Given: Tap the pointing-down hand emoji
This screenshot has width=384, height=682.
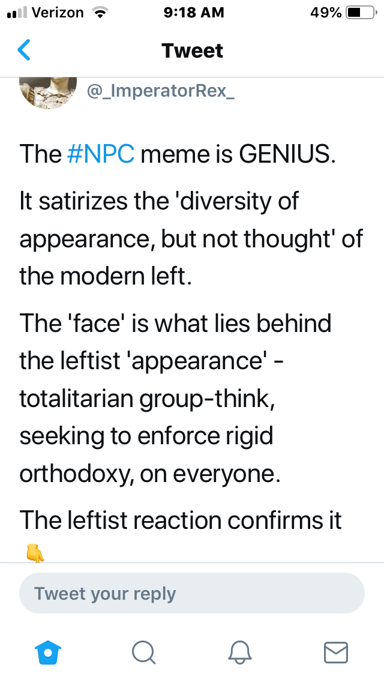Looking at the screenshot, I should (x=35, y=552).
